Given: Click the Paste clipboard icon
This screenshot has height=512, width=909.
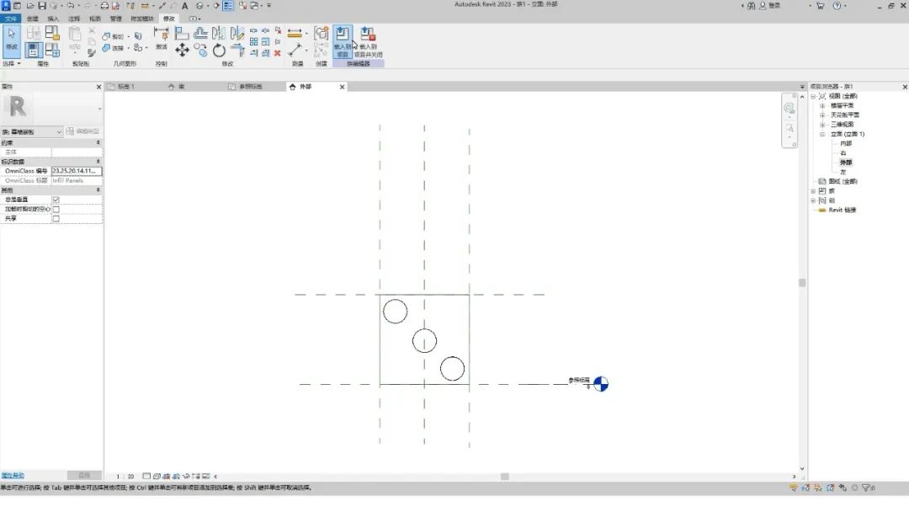Looking at the screenshot, I should 75,34.
